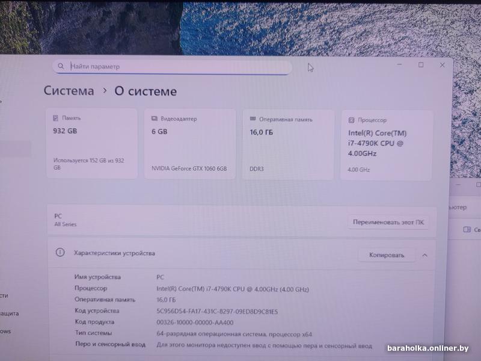481x361 pixels.
Task: Click the Видеоадаптер card icon
Action: click(155, 119)
